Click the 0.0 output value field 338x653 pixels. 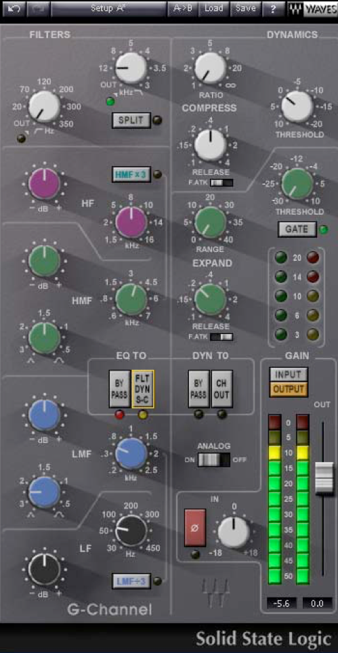pyautogui.click(x=317, y=603)
